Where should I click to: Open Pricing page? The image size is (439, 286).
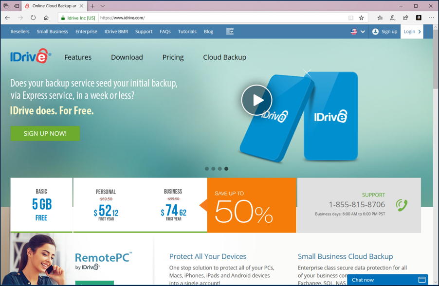tap(173, 57)
